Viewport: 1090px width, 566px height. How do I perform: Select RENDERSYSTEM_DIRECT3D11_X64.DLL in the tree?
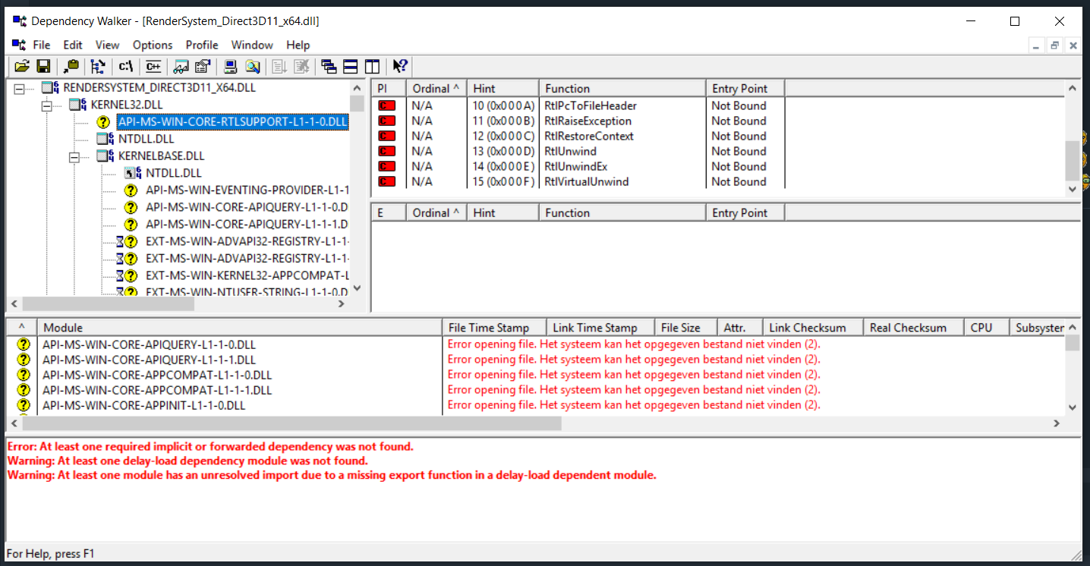click(x=159, y=87)
